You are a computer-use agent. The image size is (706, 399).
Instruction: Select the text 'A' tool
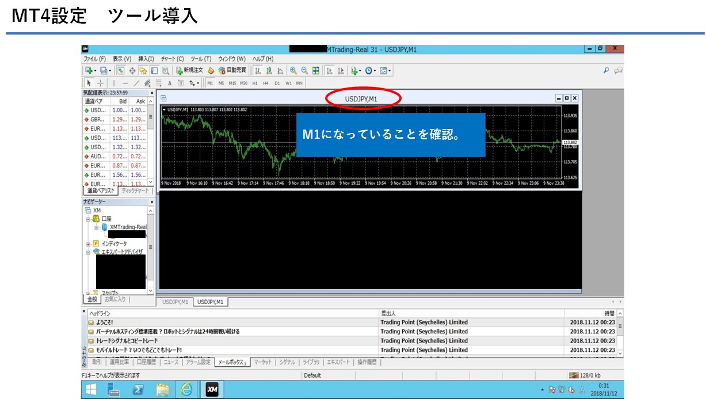170,83
